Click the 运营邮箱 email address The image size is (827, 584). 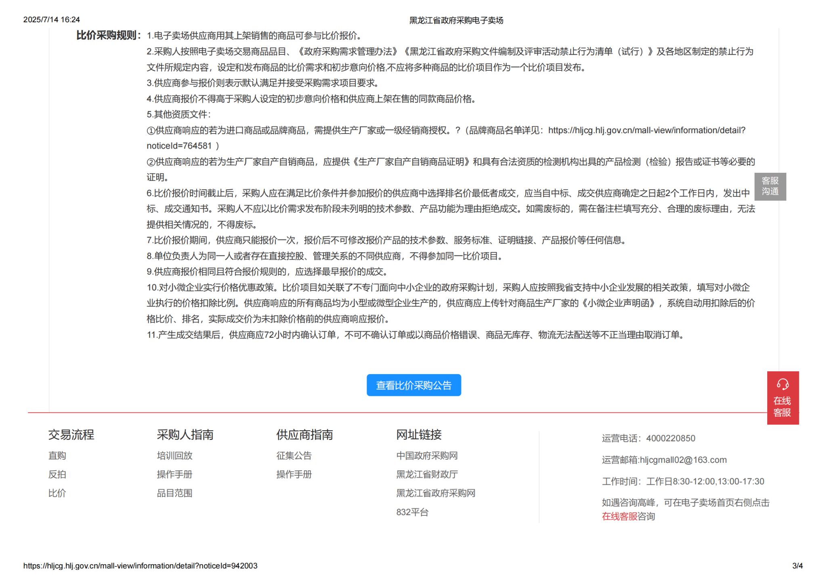tap(683, 460)
